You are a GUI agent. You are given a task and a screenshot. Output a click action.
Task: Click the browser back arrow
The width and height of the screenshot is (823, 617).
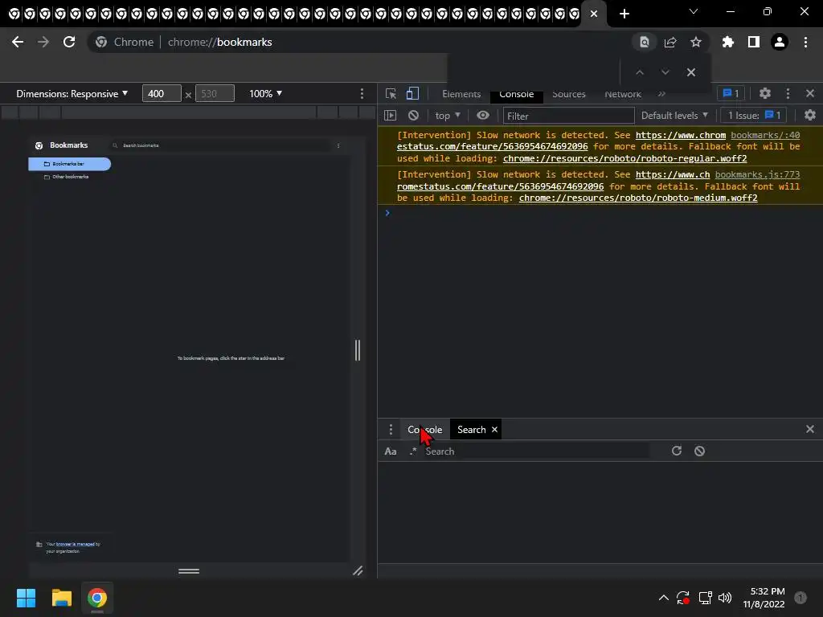tap(18, 42)
